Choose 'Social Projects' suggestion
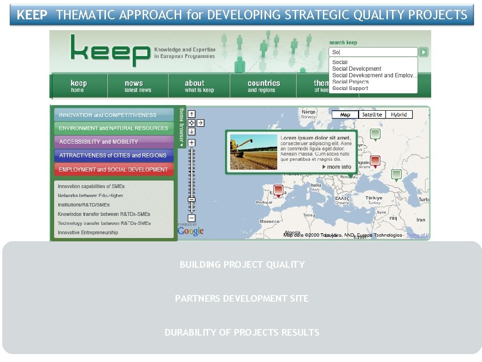482x362 pixels. [350, 82]
